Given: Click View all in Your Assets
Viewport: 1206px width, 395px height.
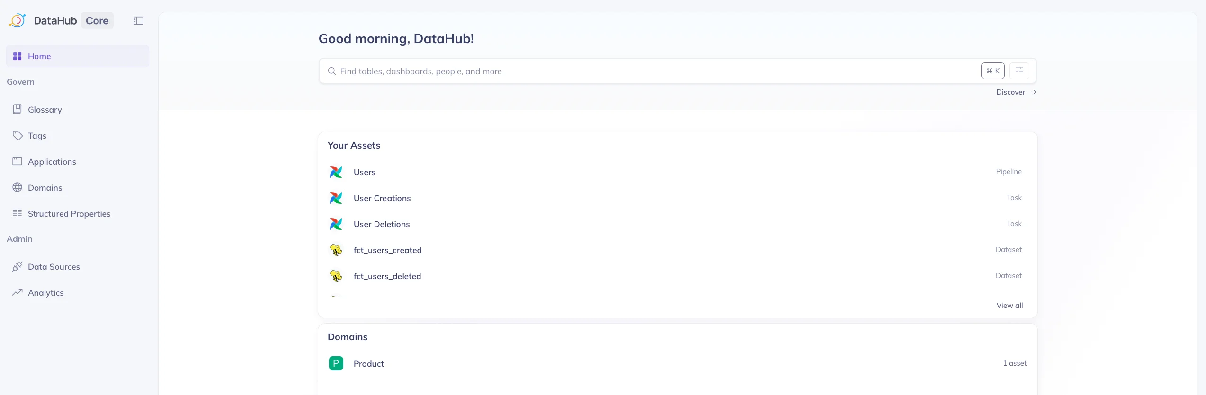Looking at the screenshot, I should point(1009,306).
